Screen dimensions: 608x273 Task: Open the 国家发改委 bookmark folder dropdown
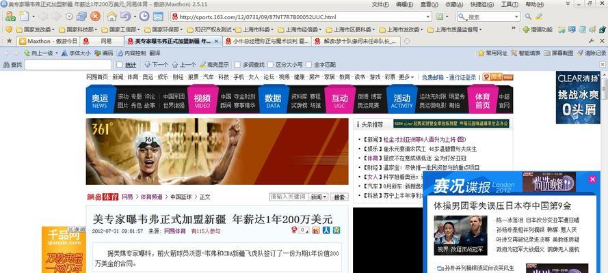pos(53,29)
